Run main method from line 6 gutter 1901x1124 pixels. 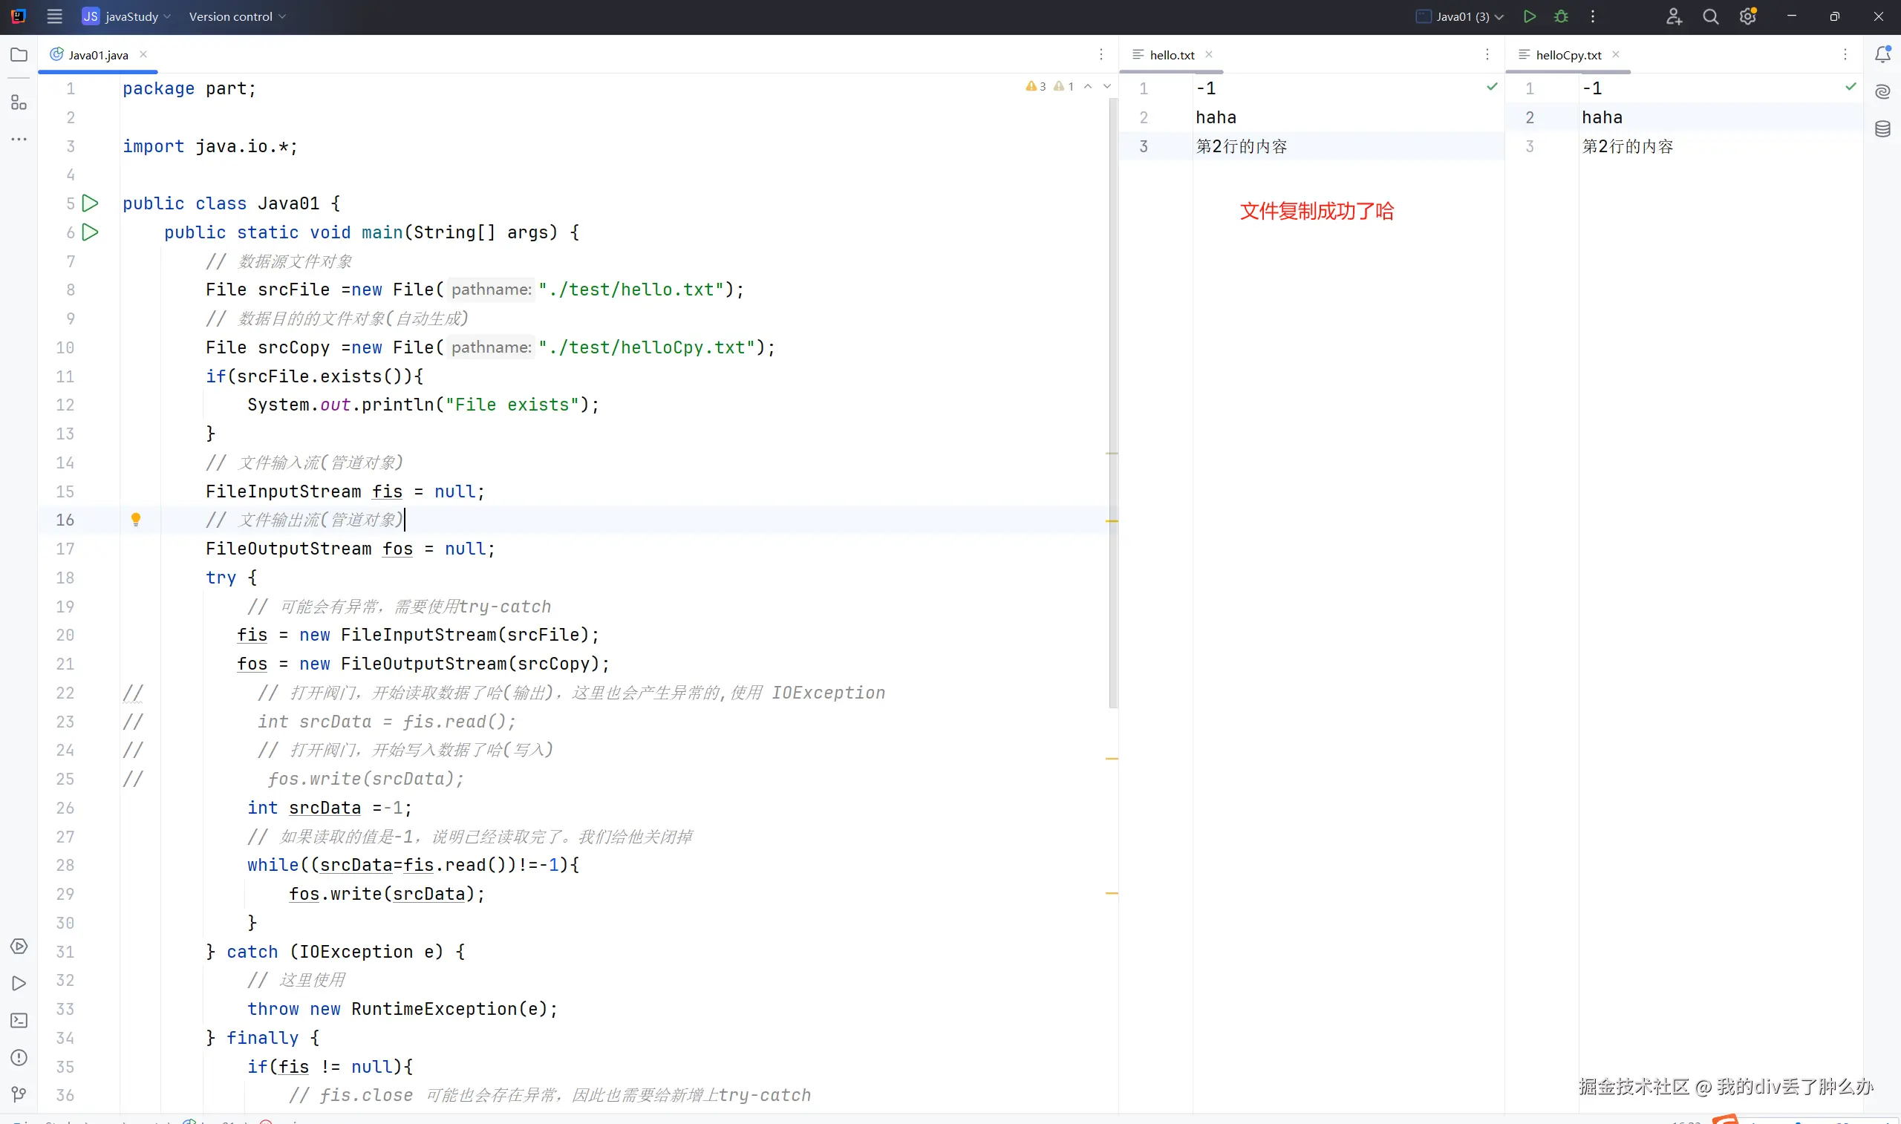coord(90,232)
